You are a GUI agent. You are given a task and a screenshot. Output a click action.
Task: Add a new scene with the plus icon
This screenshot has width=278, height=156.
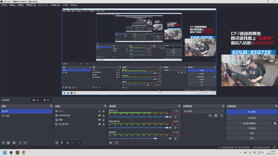(3, 143)
